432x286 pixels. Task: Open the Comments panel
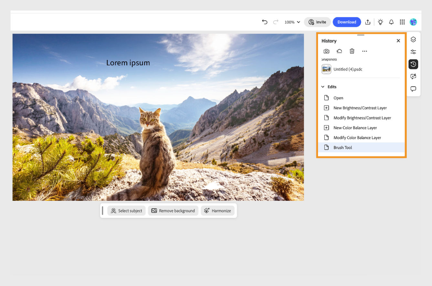click(x=413, y=89)
